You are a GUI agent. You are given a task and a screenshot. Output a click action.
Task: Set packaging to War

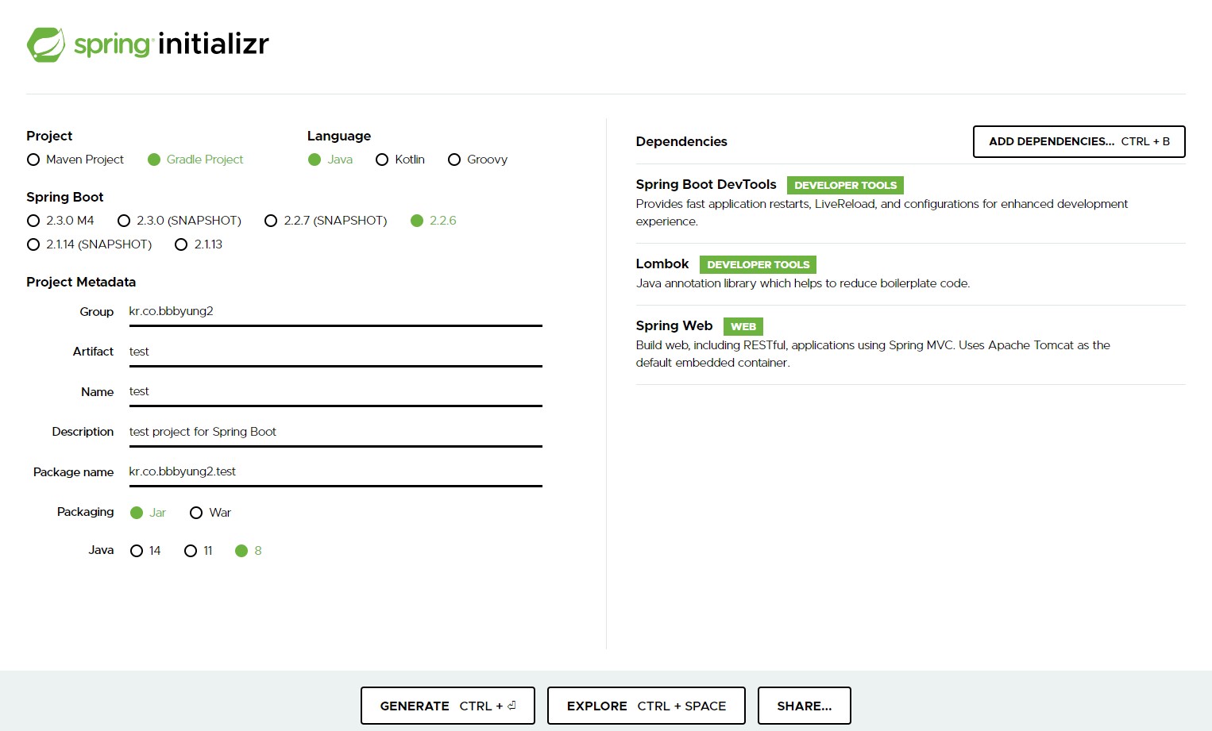click(x=210, y=513)
